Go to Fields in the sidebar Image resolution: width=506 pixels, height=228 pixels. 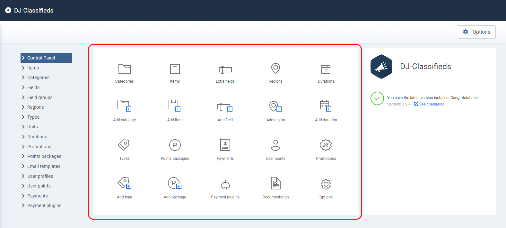pyautogui.click(x=33, y=87)
